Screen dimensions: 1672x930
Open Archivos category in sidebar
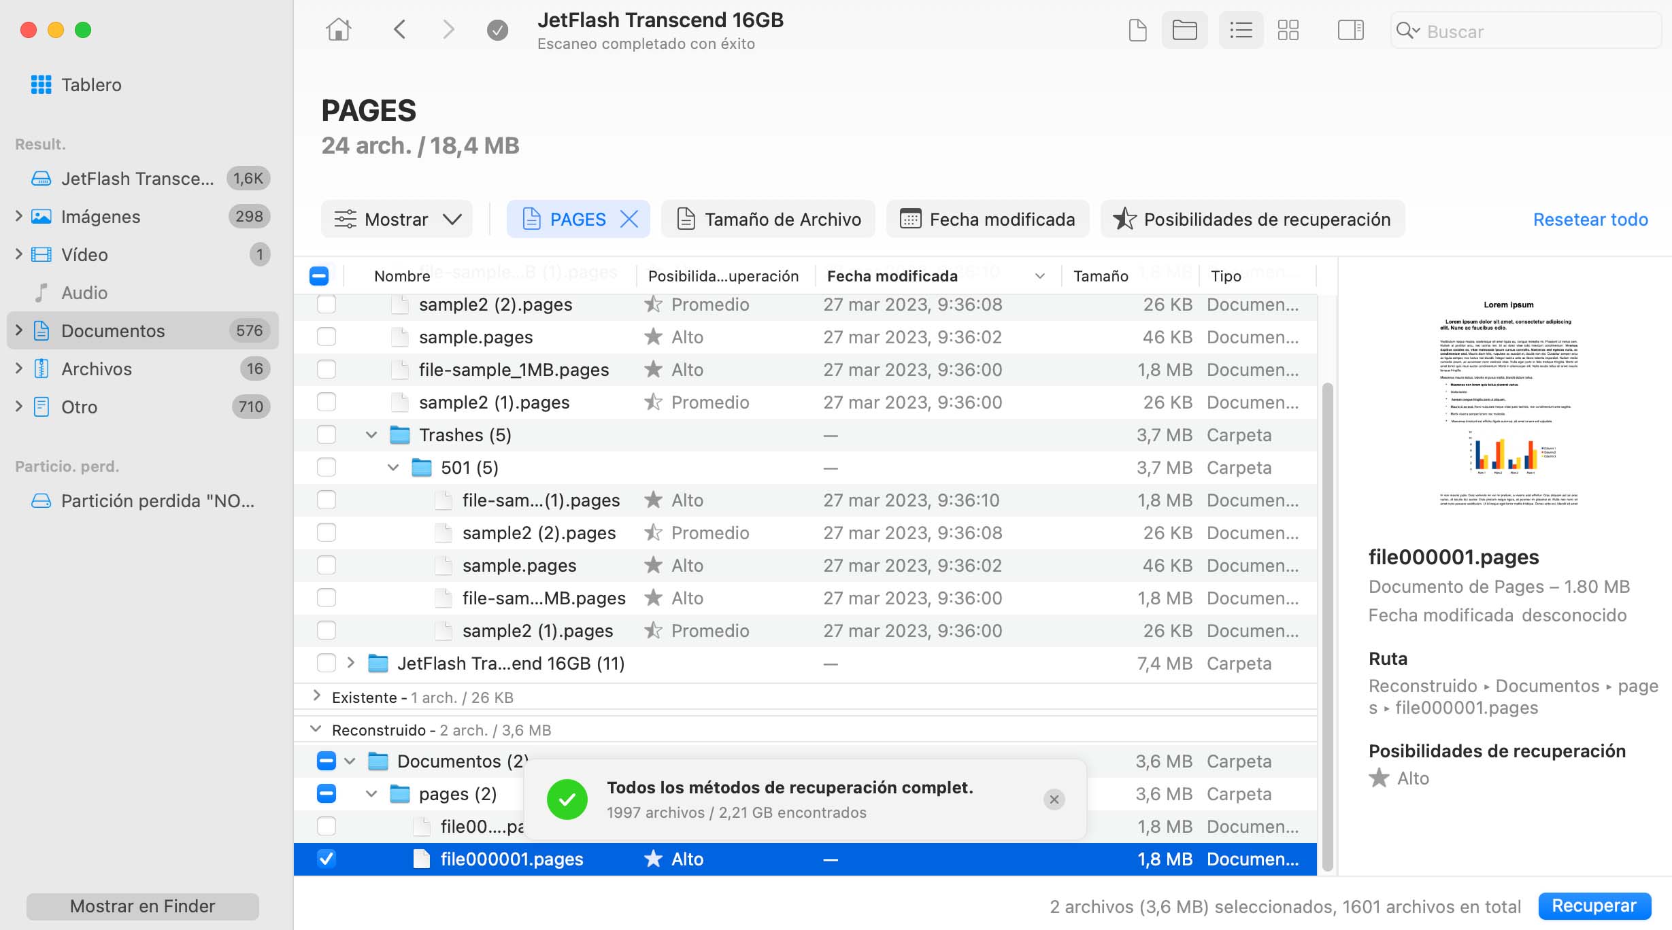[143, 369]
